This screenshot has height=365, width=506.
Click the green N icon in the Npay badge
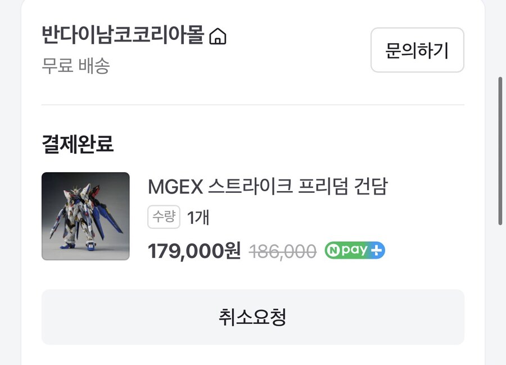tap(334, 250)
